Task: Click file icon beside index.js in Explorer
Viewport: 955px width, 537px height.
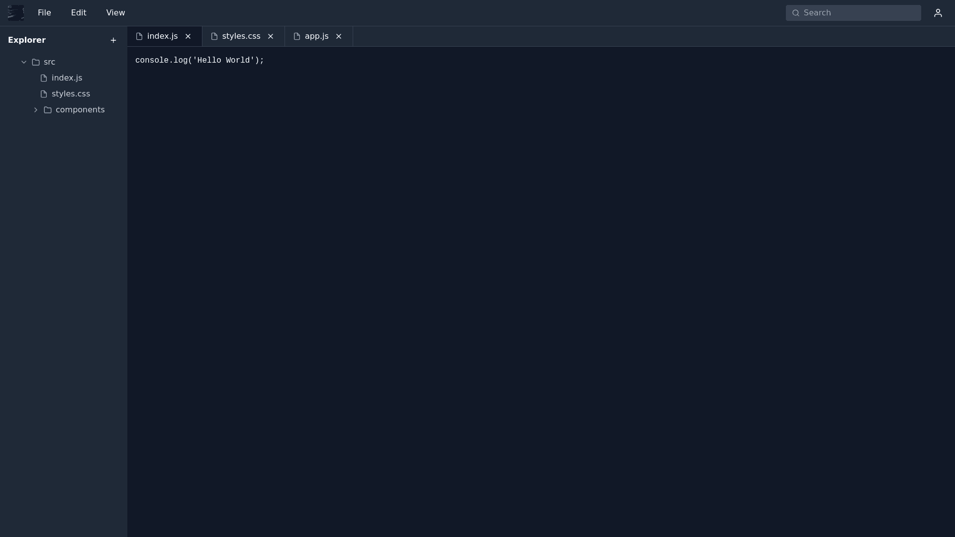Action: (44, 78)
